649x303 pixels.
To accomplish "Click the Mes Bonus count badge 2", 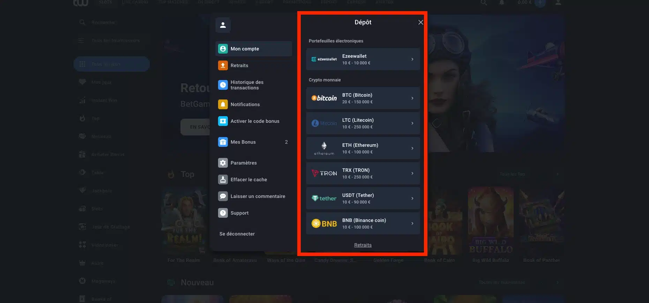I will pos(286,142).
